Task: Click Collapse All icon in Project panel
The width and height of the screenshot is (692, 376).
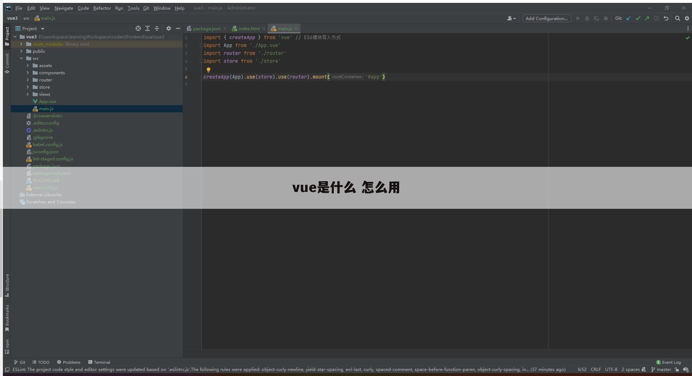Action: [157, 28]
